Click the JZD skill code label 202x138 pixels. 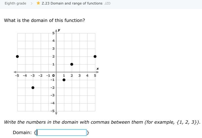107,3
